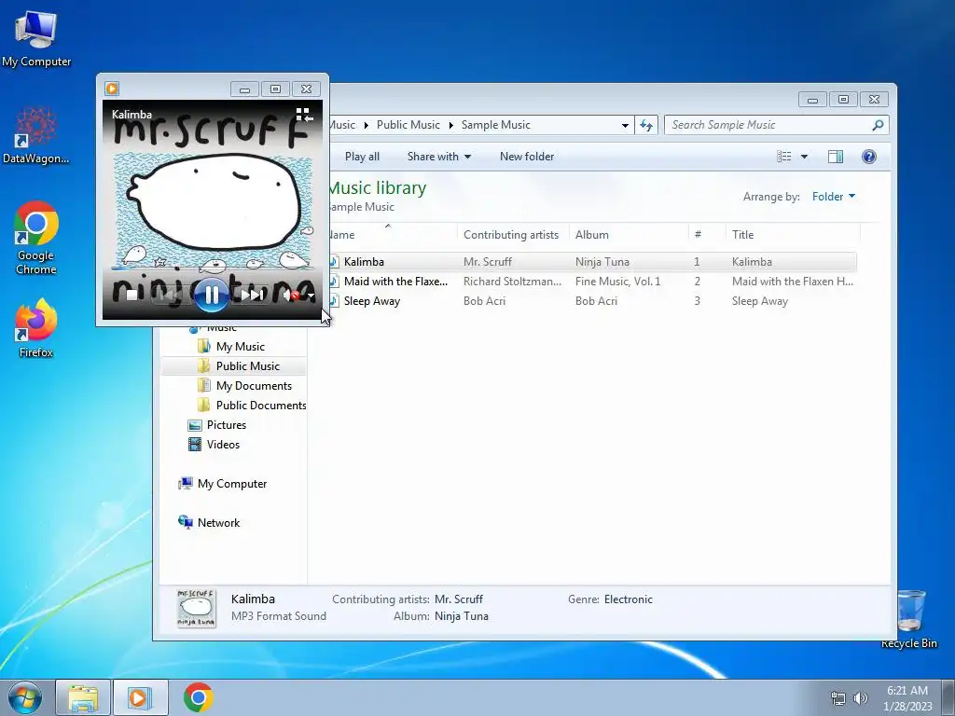Screen dimensions: 955x716
Task: Open the view options dropdown arrow
Action: (804, 157)
